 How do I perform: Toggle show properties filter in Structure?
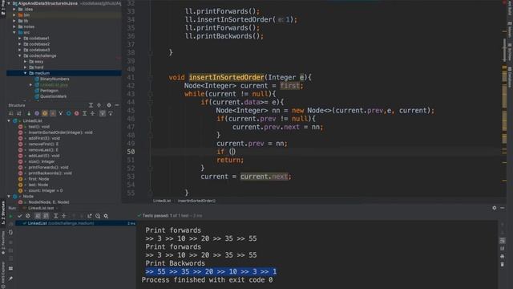[x=37, y=113]
